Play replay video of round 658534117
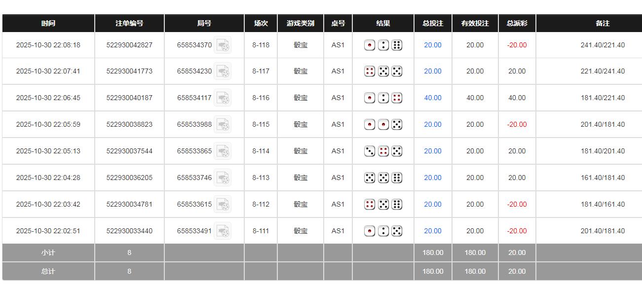This screenshot has height=287, width=642. point(223,98)
